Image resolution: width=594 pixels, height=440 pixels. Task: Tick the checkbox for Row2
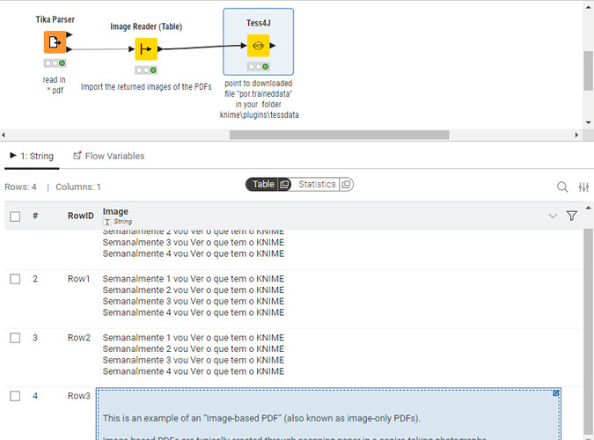[x=15, y=338]
